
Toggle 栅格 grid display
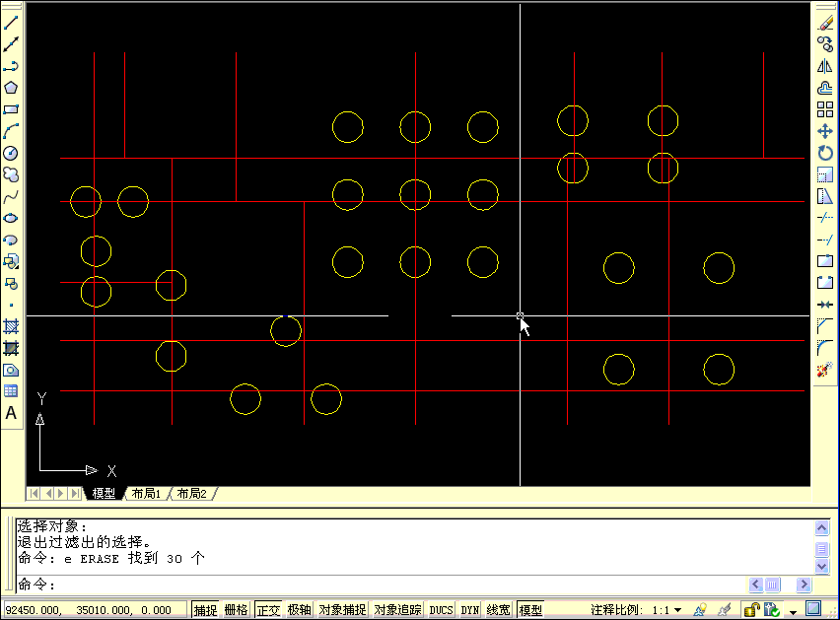[x=237, y=610]
